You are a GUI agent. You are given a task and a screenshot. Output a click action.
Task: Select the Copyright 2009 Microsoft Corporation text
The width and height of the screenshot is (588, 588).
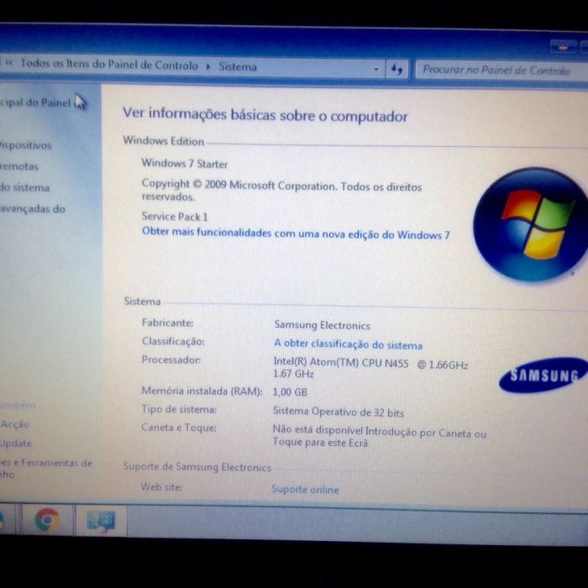(x=281, y=191)
